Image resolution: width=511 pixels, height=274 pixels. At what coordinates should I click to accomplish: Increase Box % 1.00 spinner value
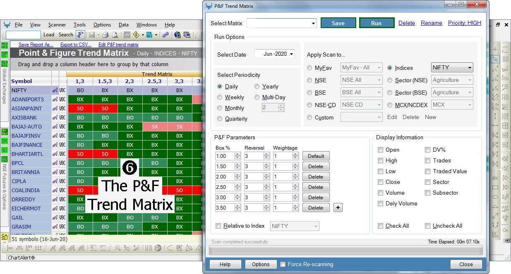point(238,154)
